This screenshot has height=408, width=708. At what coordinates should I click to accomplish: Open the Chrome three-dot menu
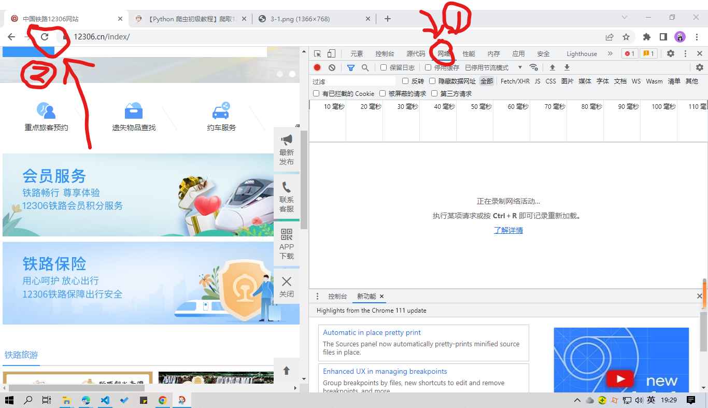point(697,37)
